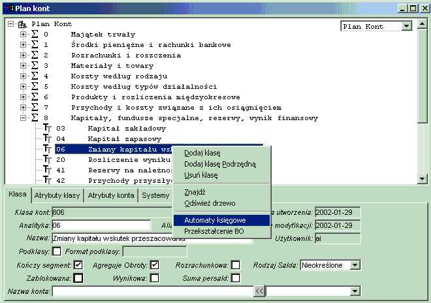The height and width of the screenshot is (303, 431).
Task: Click the tree scrollbar up arrow
Action: coord(423,24)
